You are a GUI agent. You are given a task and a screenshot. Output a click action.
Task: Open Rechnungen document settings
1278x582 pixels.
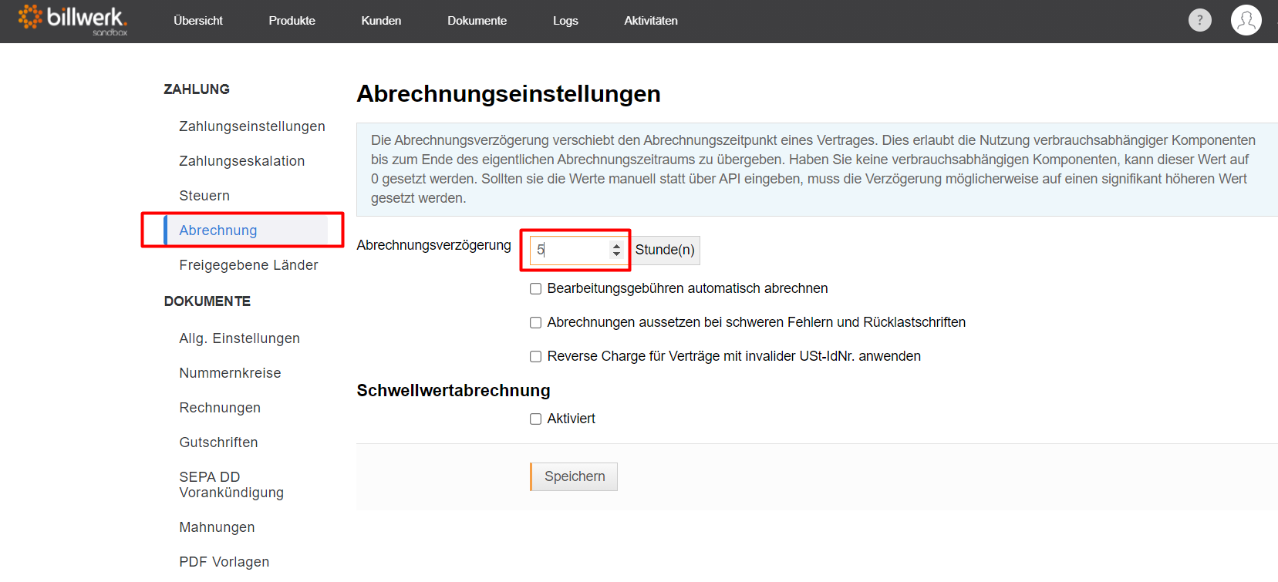click(x=220, y=408)
